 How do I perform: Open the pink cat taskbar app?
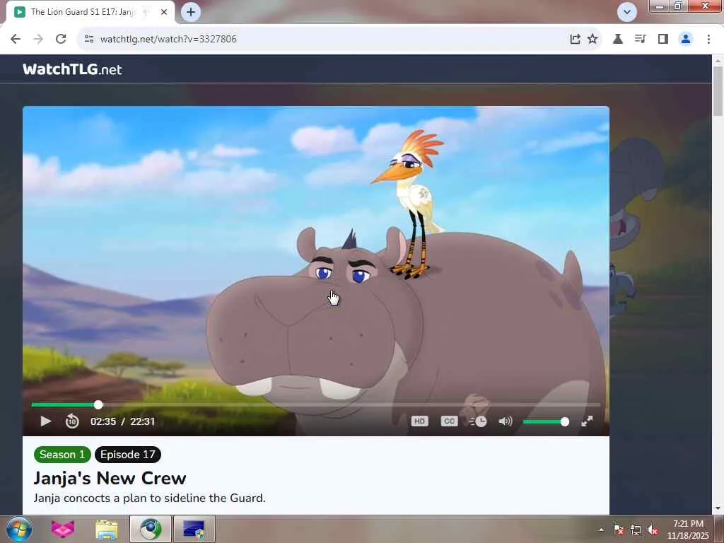(x=62, y=529)
